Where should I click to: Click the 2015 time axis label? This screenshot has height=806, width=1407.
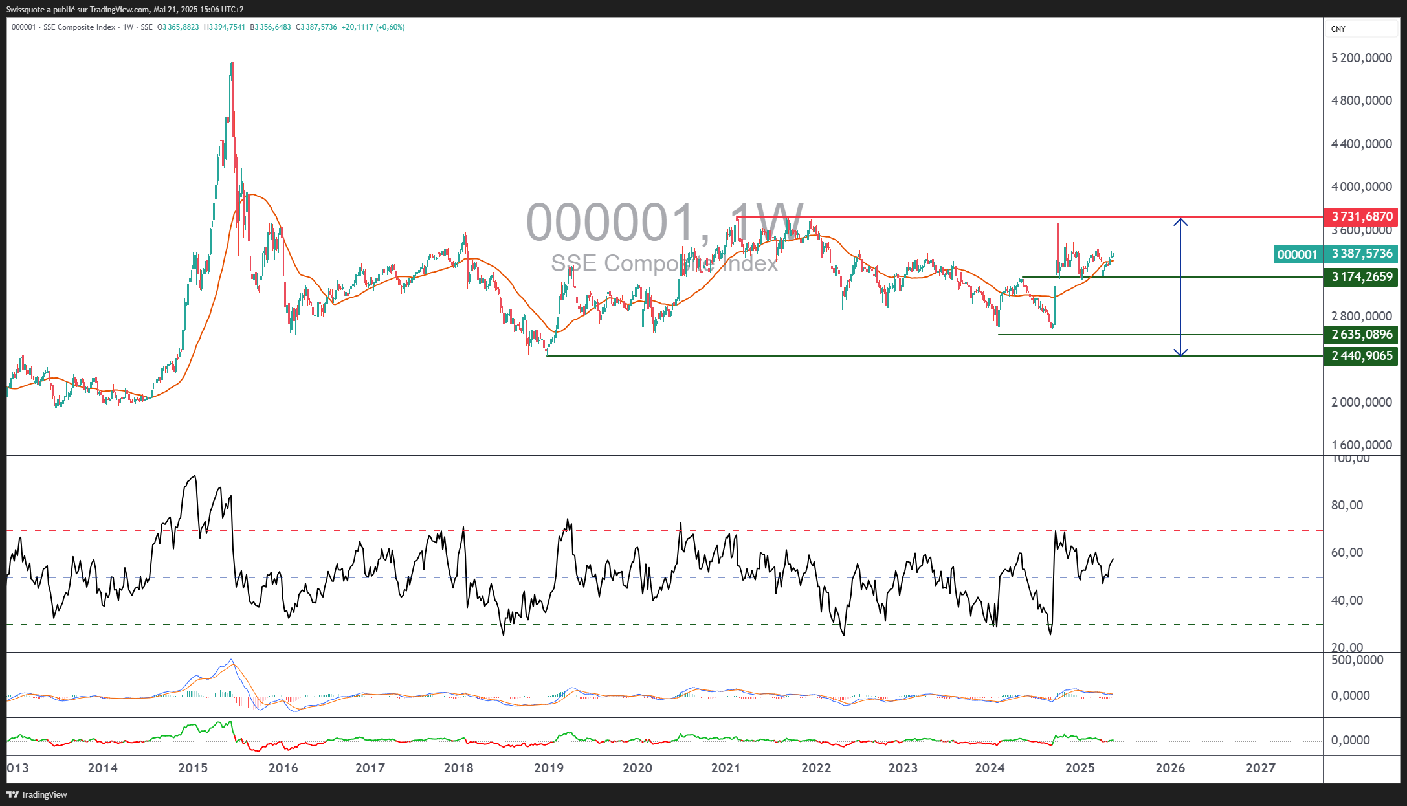[193, 768]
